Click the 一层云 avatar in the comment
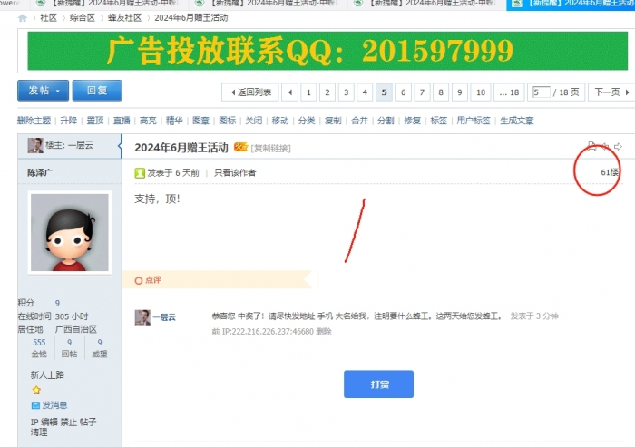 pos(142,316)
